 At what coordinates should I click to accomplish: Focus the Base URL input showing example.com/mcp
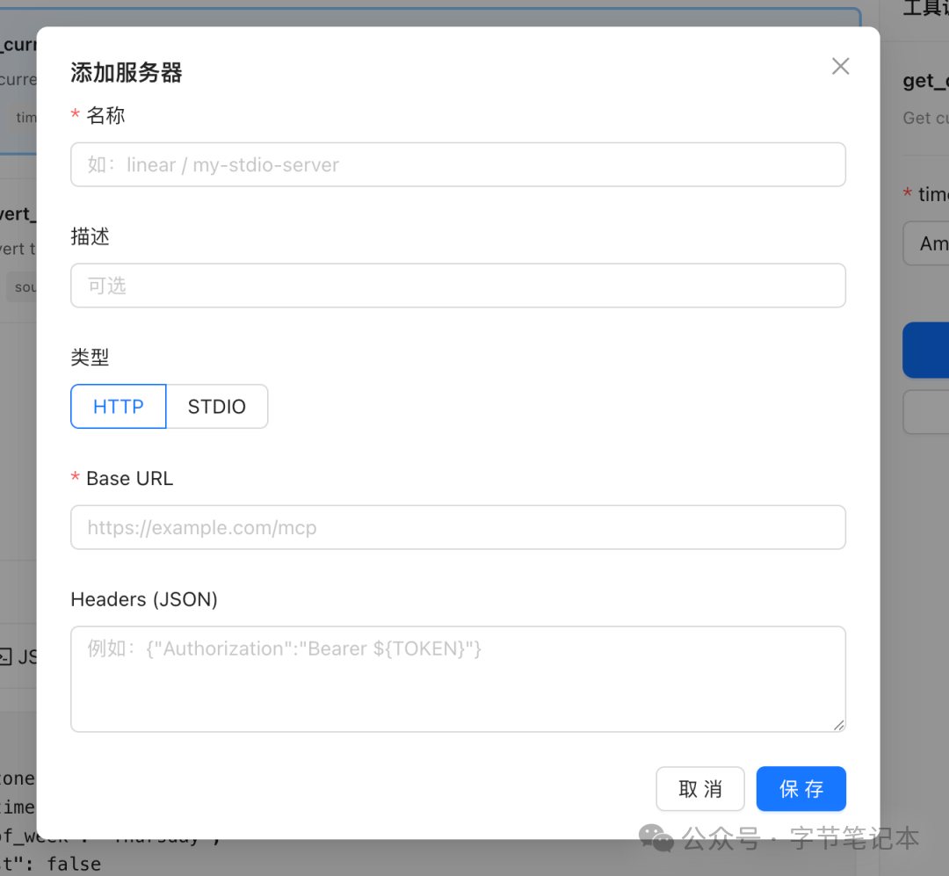(458, 527)
